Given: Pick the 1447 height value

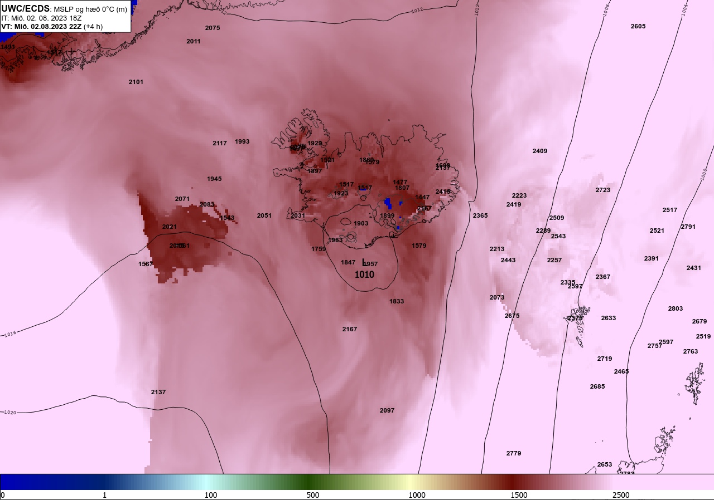Looking at the screenshot, I should tap(422, 197).
